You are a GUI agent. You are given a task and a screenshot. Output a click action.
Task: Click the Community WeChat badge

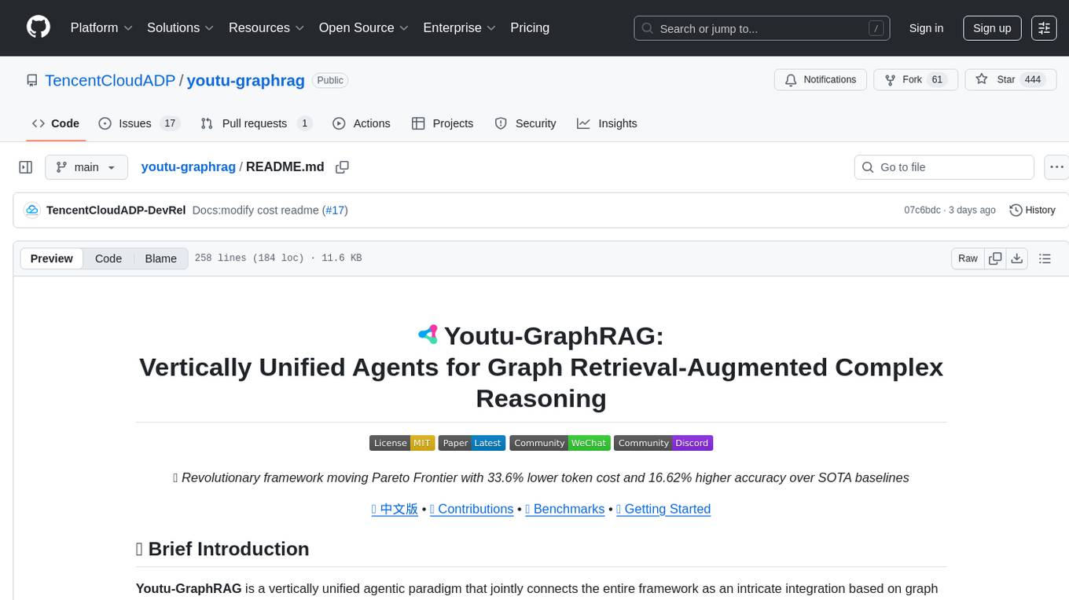pyautogui.click(x=560, y=443)
